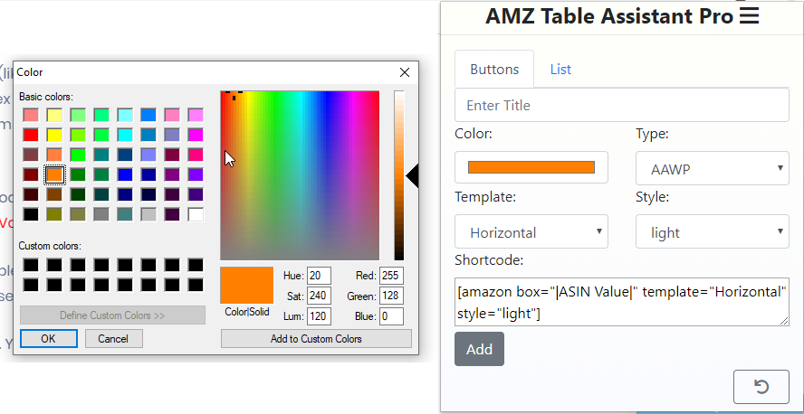Click inside the Shortcode text area
804x414 pixels.
[x=621, y=302]
